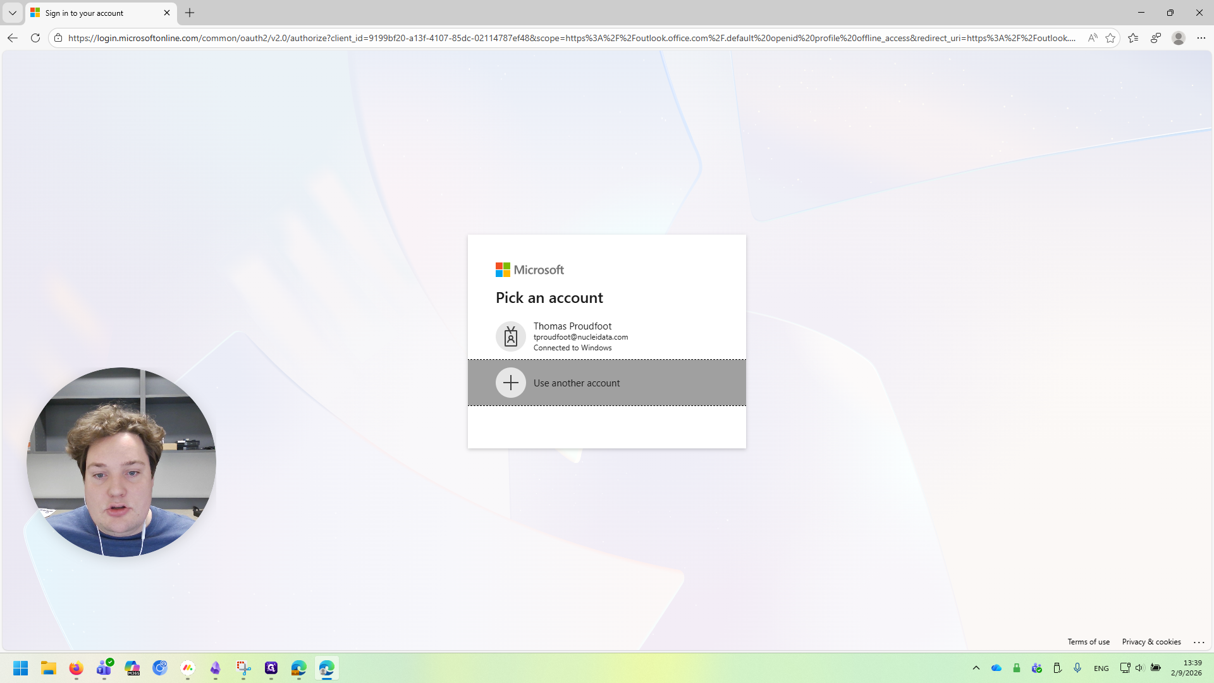Launch the Snipping Tool from the taskbar
The image size is (1214, 683).
pyautogui.click(x=243, y=668)
